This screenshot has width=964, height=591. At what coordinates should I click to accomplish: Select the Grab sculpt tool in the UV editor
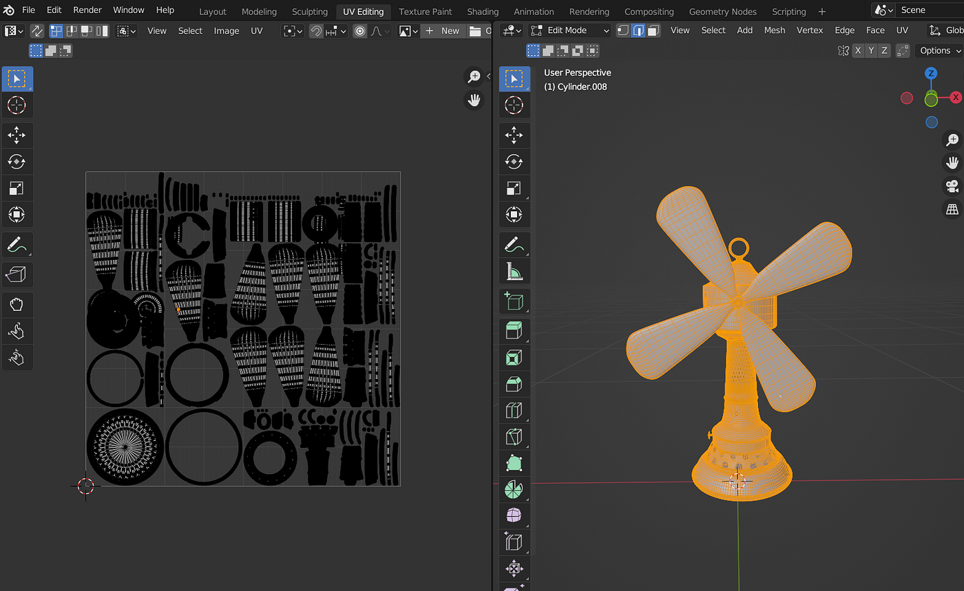[17, 305]
